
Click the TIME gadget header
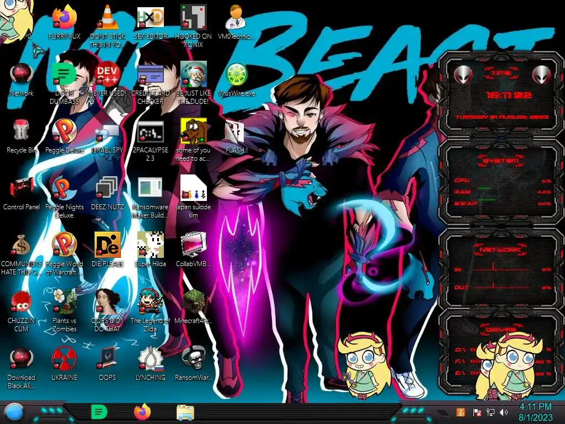501,73
